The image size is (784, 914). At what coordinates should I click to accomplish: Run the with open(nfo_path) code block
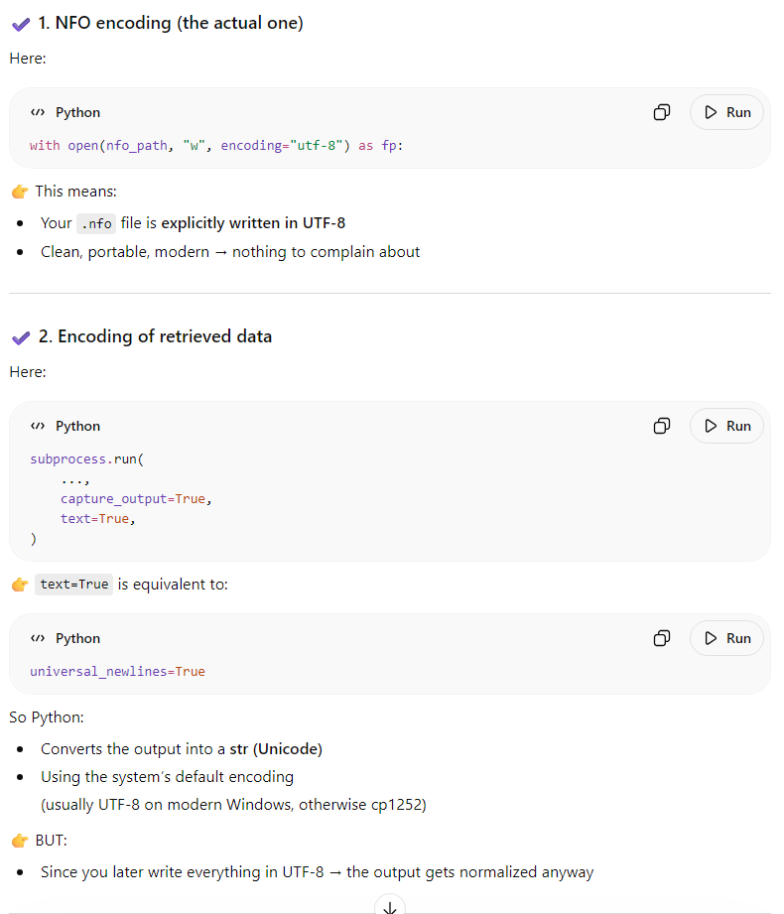(726, 112)
